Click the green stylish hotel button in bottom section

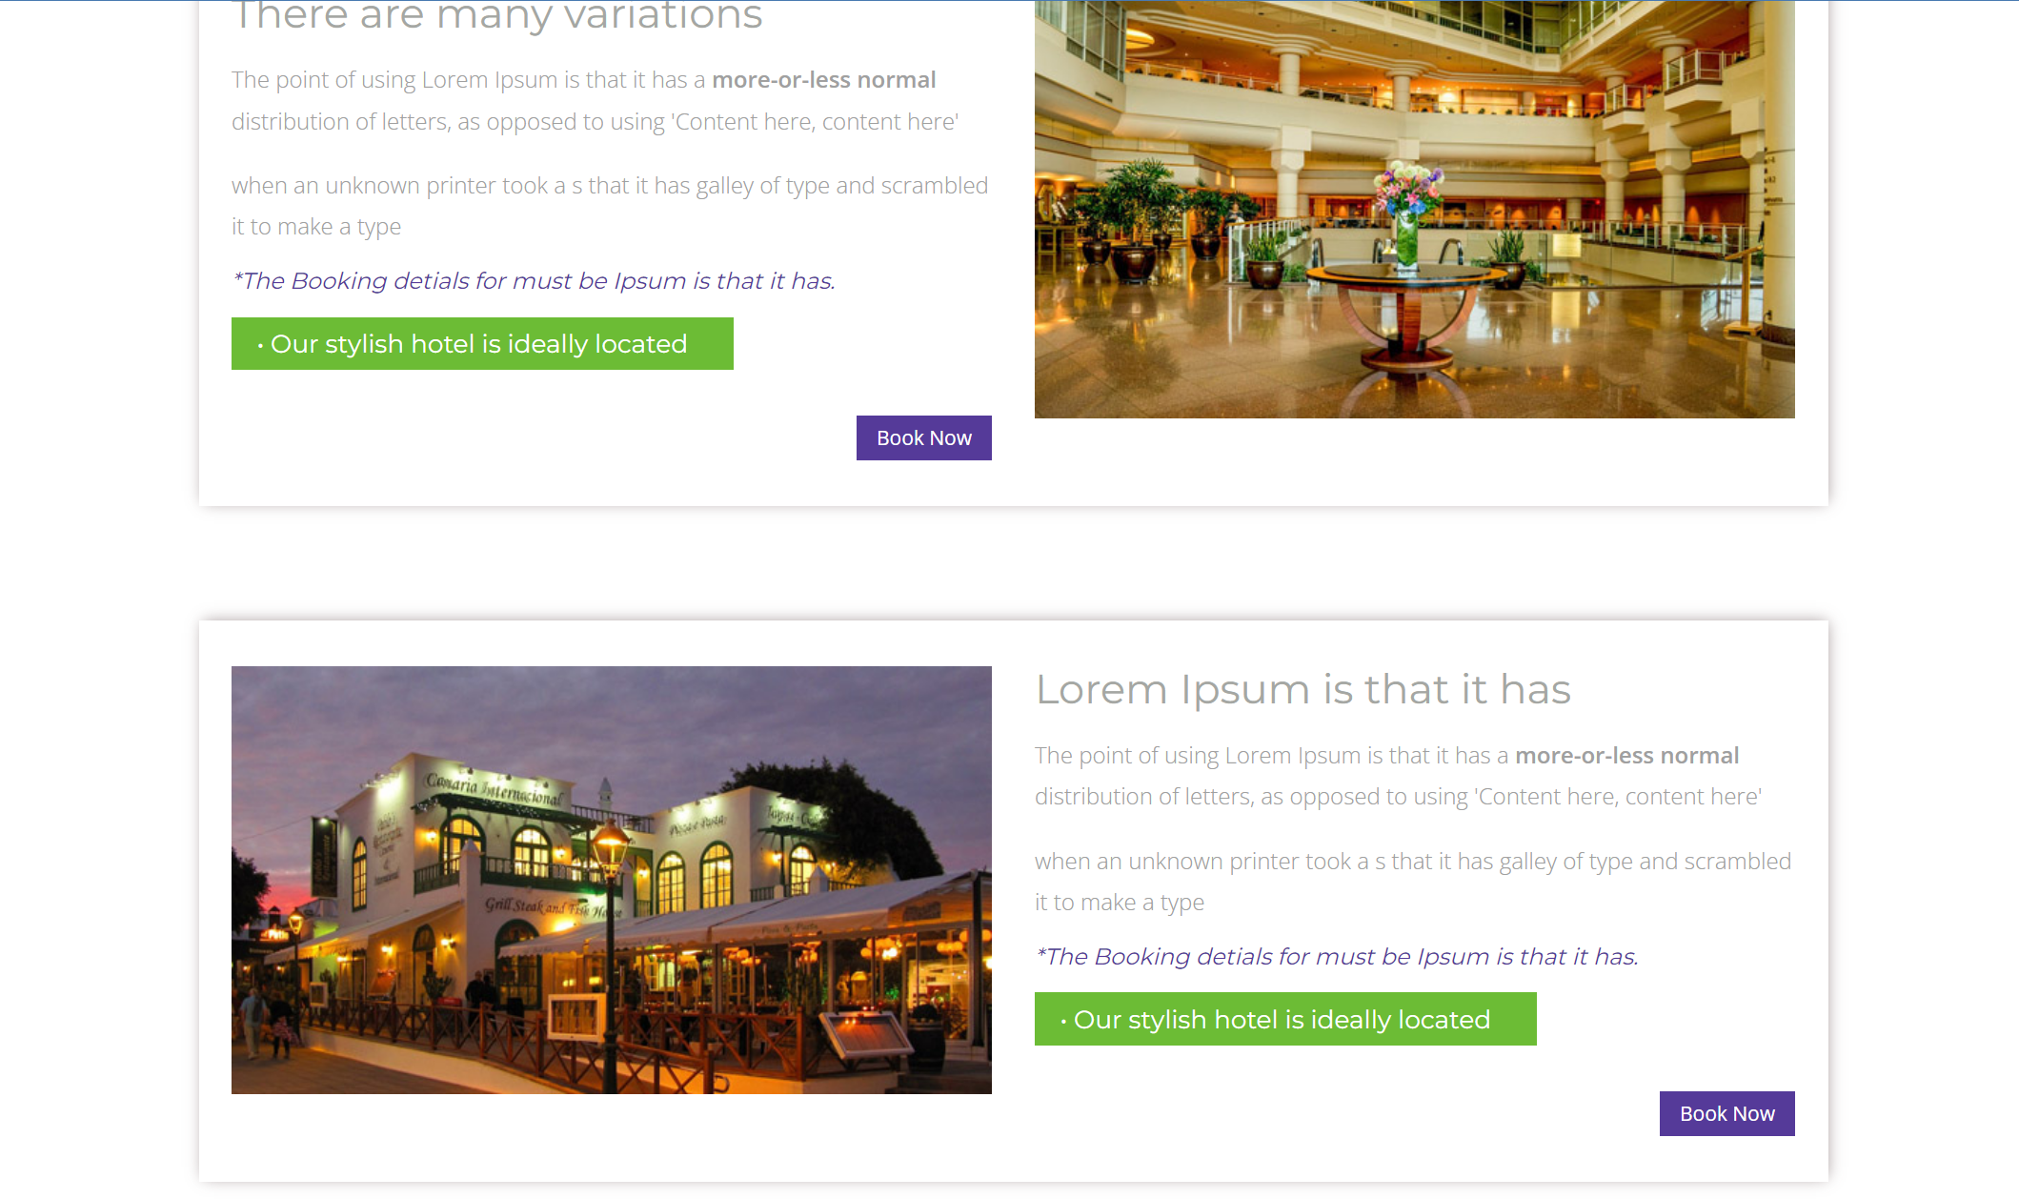coord(1284,1019)
